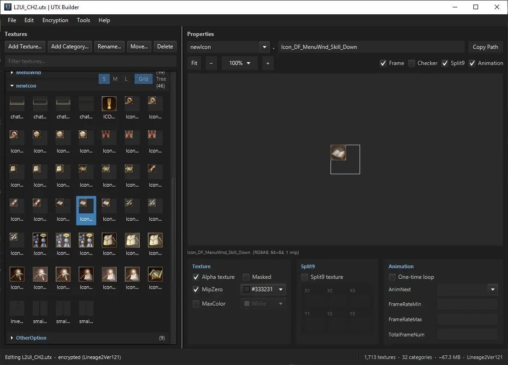Open the 100% zoom level dropdown
The height and width of the screenshot is (365, 508).
pos(240,63)
